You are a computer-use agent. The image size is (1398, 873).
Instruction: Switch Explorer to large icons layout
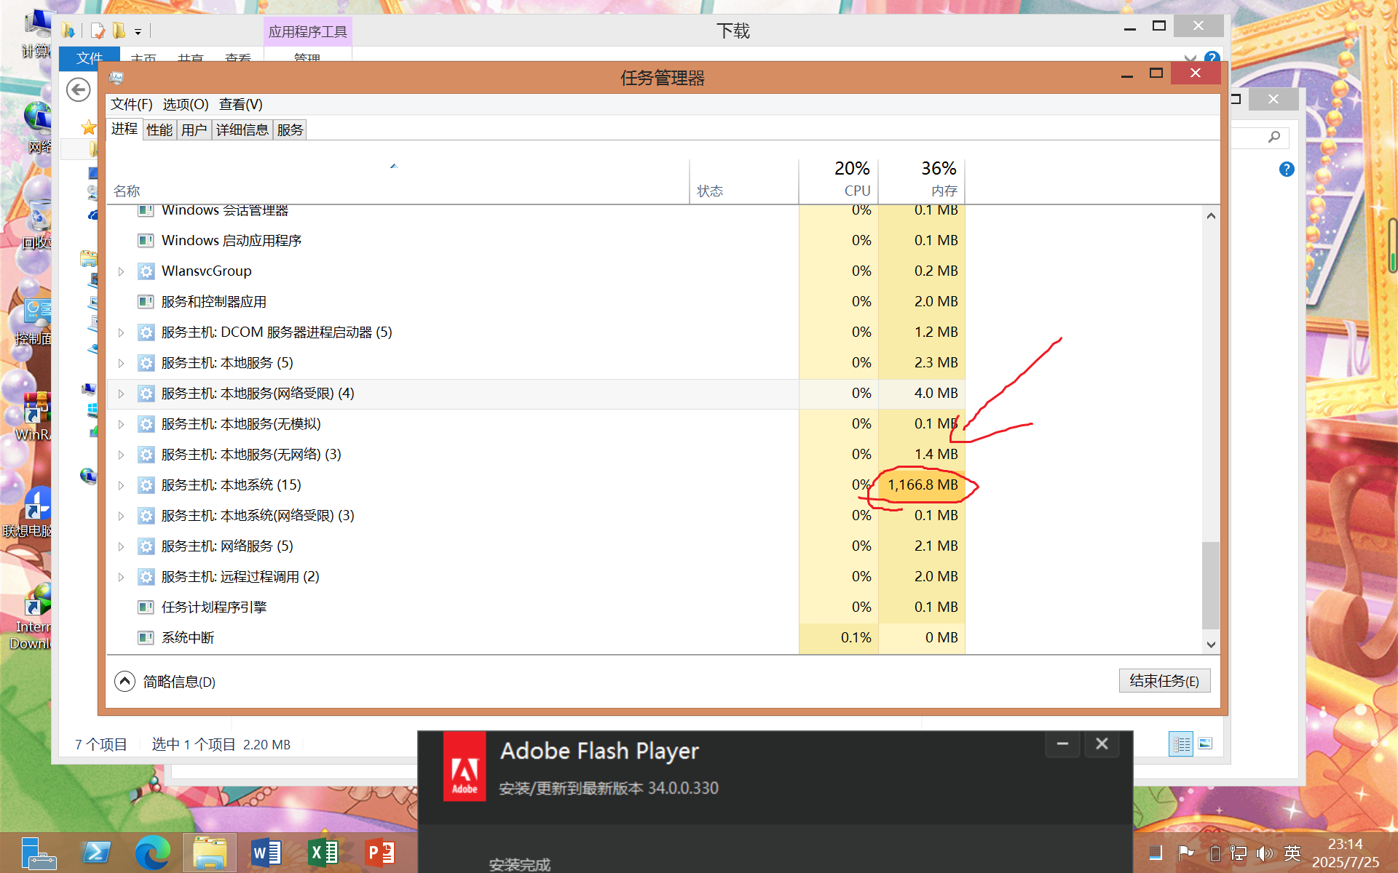[x=1206, y=744]
